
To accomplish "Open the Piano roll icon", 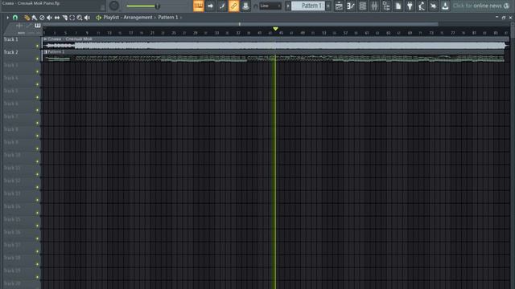I will coord(351,6).
